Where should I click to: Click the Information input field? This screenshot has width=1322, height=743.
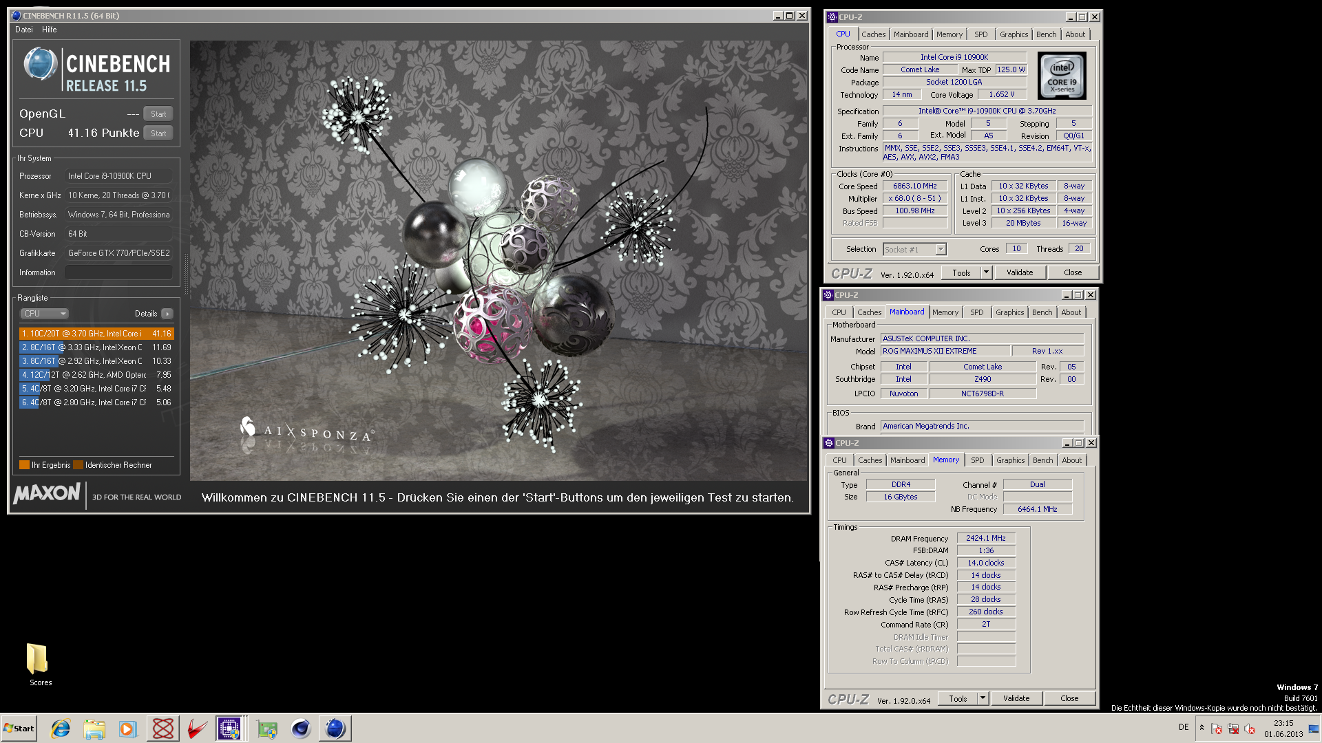tap(118, 272)
